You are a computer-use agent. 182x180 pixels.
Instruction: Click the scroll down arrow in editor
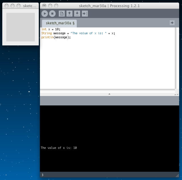click(178, 94)
